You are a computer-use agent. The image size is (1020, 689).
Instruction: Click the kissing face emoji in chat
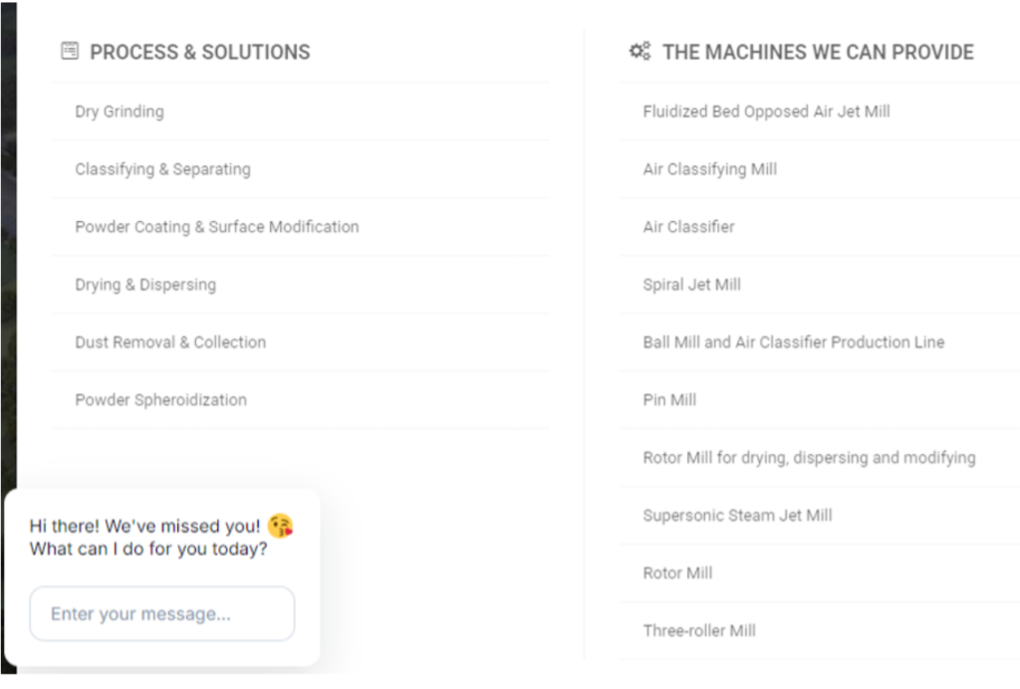click(x=281, y=526)
